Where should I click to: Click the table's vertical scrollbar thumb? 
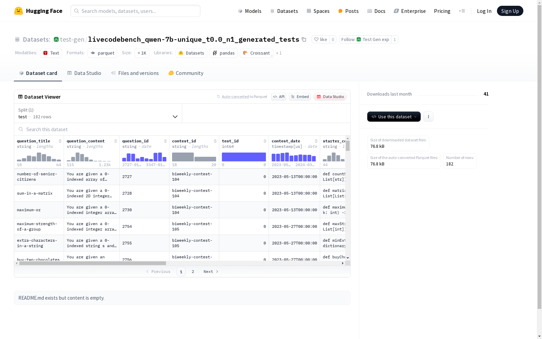pos(348,146)
